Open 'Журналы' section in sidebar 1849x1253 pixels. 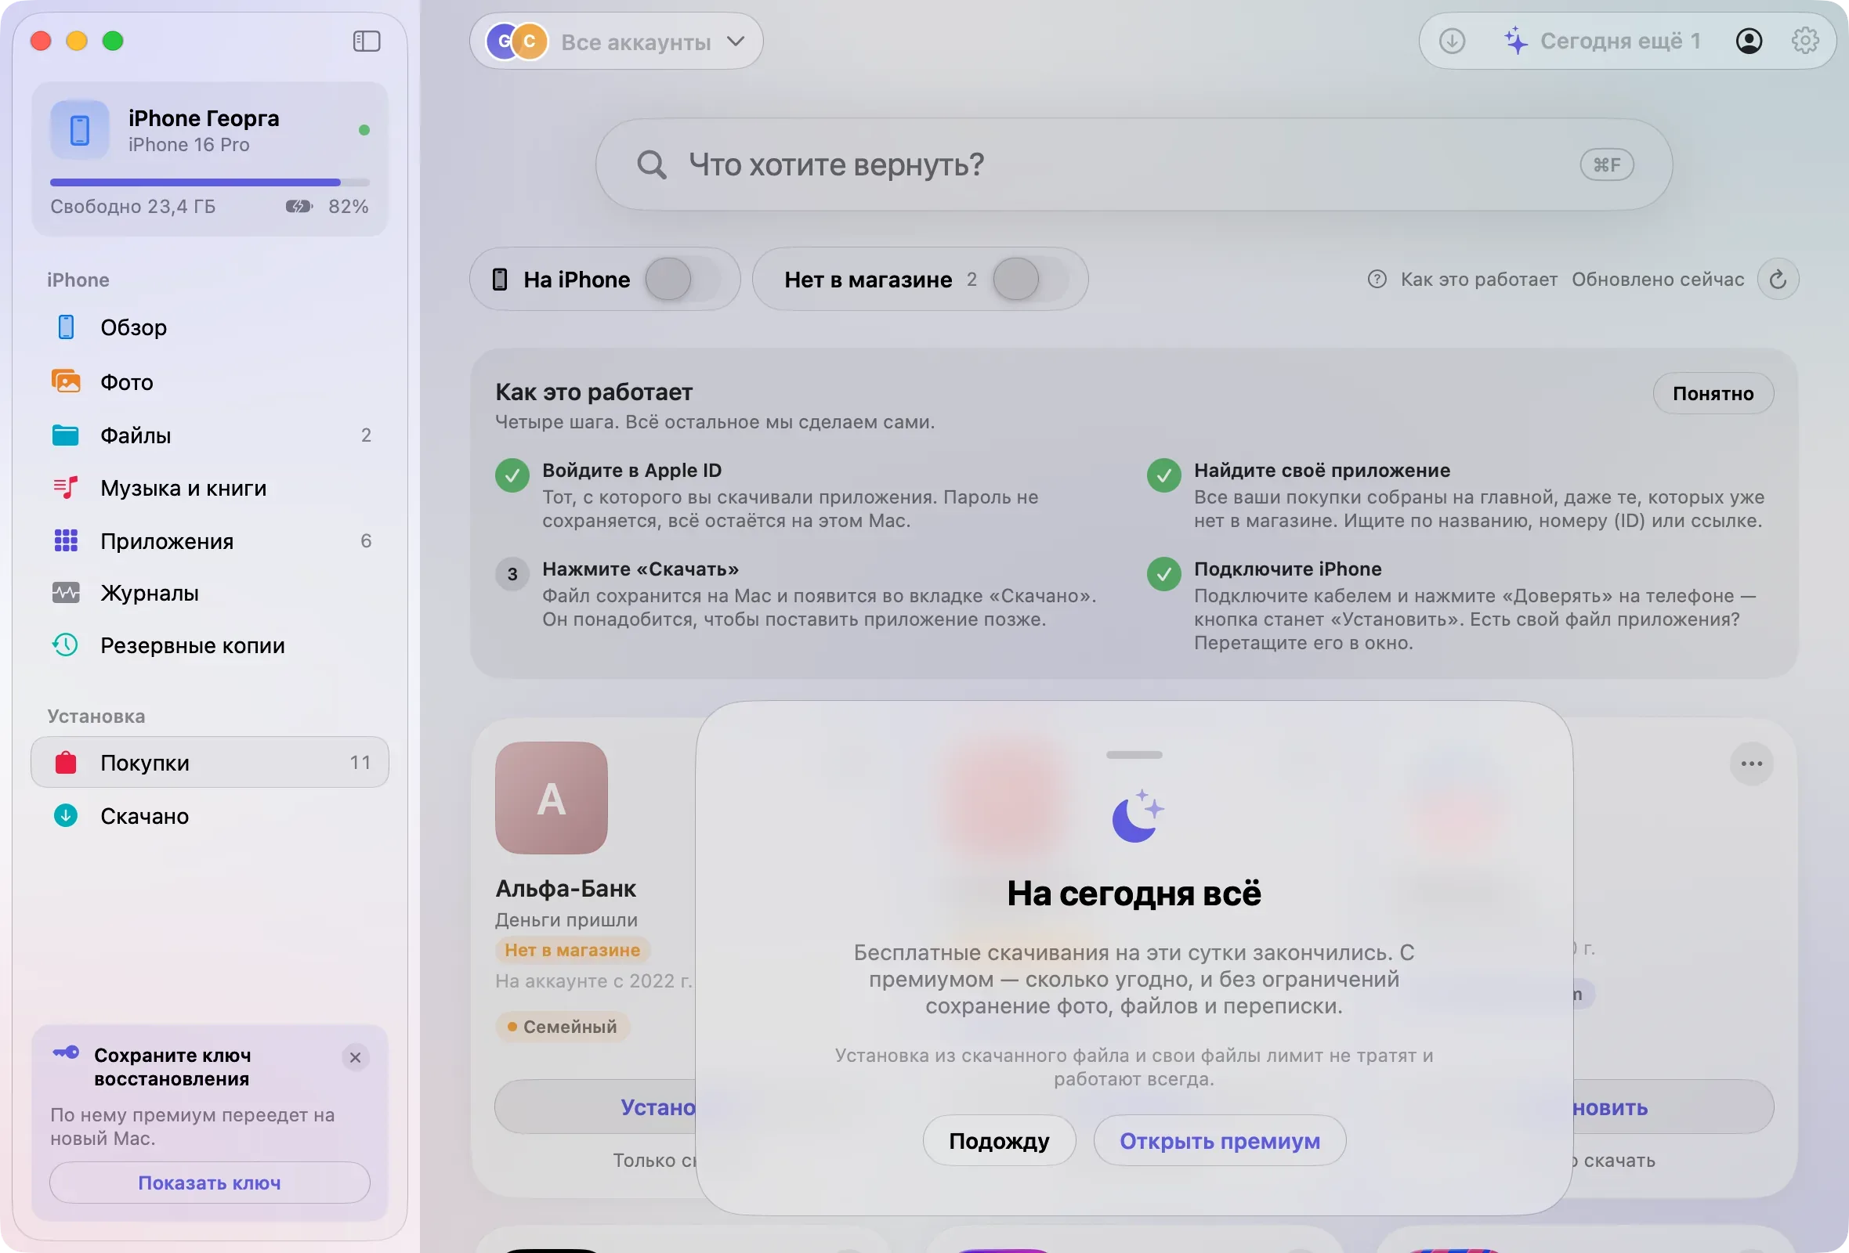[209, 593]
